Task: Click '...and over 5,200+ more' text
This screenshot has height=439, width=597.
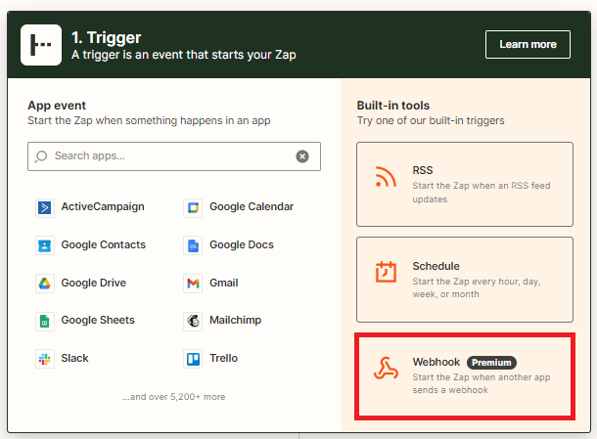Action: 174,397
